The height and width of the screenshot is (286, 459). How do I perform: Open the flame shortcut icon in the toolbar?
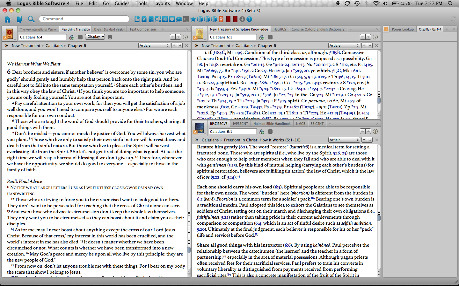coord(144,19)
